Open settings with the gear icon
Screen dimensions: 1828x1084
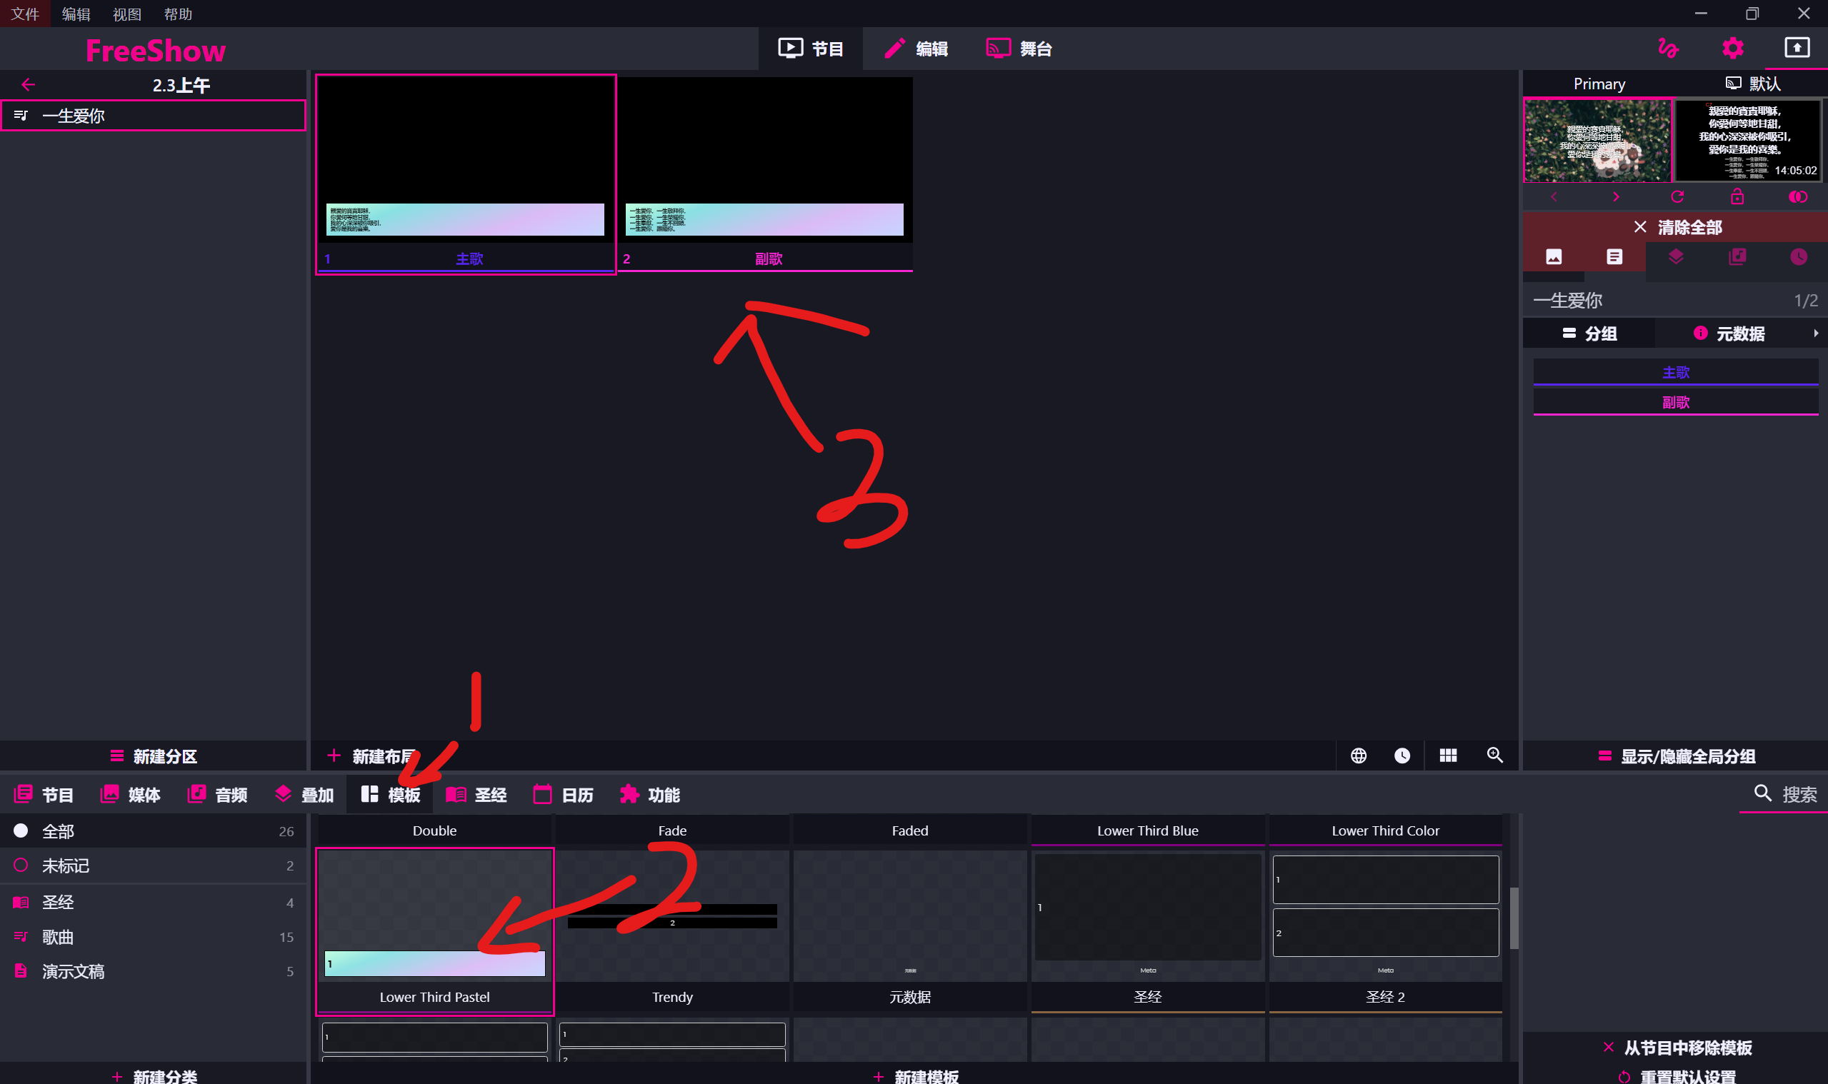(1732, 49)
